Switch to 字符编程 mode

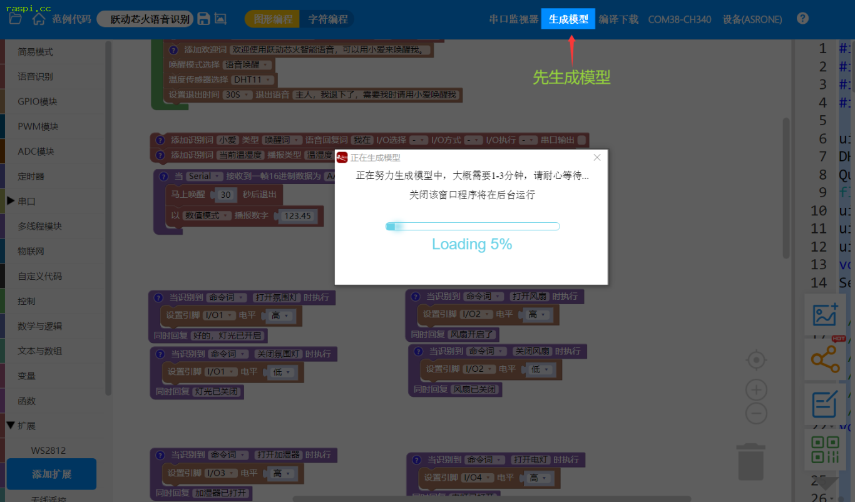327,19
